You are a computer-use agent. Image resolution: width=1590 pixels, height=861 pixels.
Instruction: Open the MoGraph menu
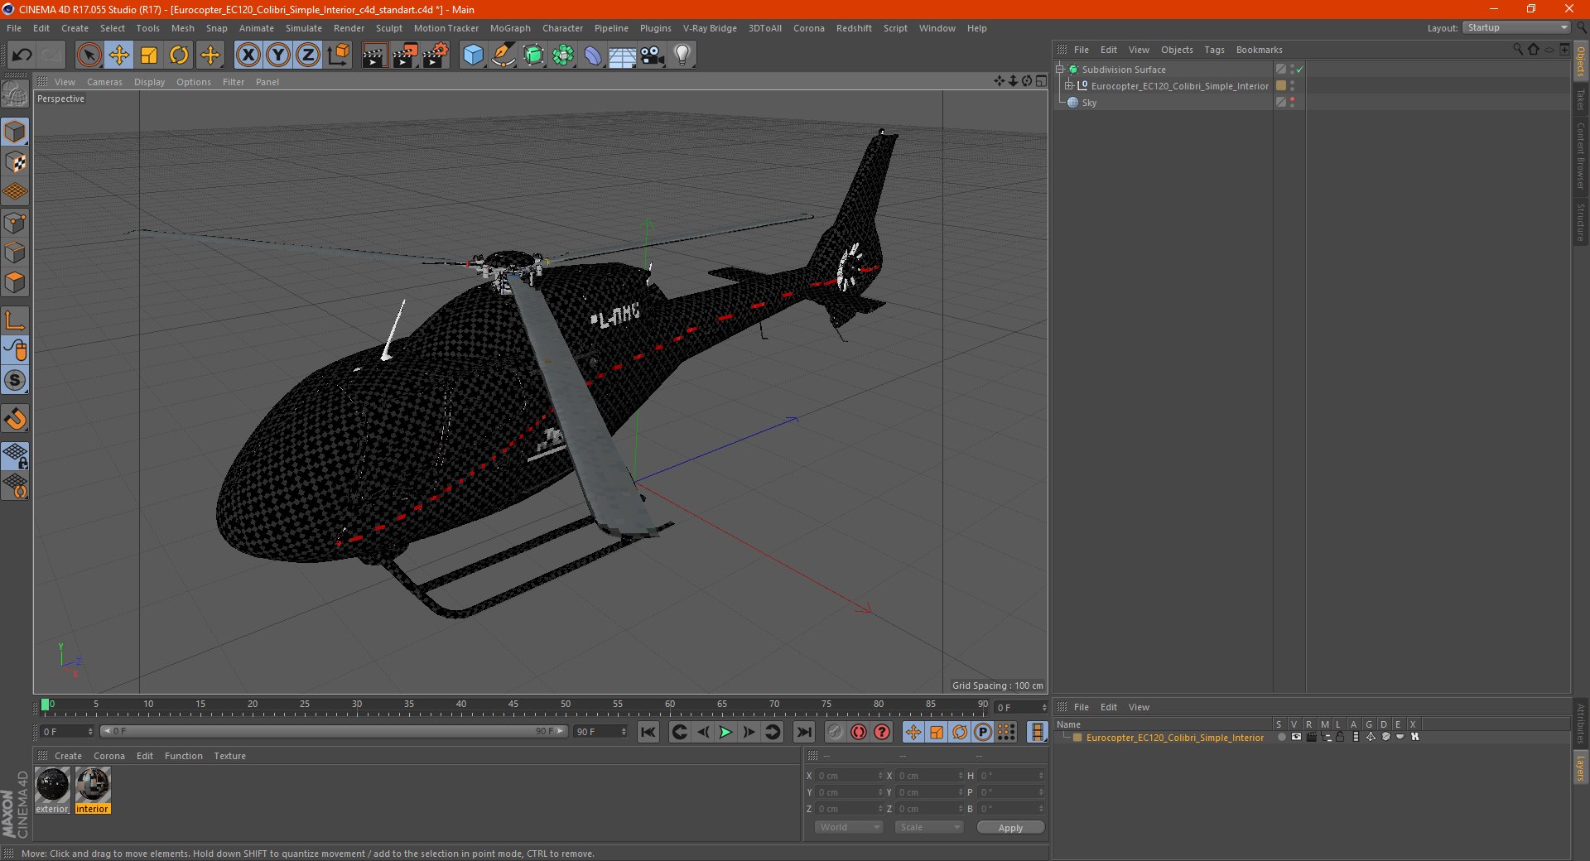510,28
